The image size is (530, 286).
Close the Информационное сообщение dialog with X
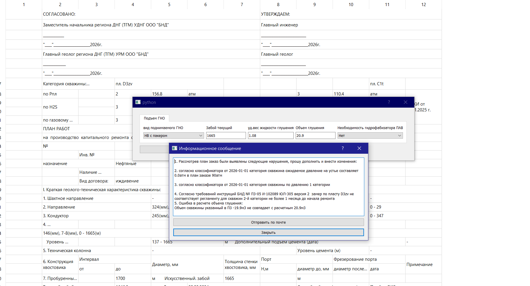359,148
